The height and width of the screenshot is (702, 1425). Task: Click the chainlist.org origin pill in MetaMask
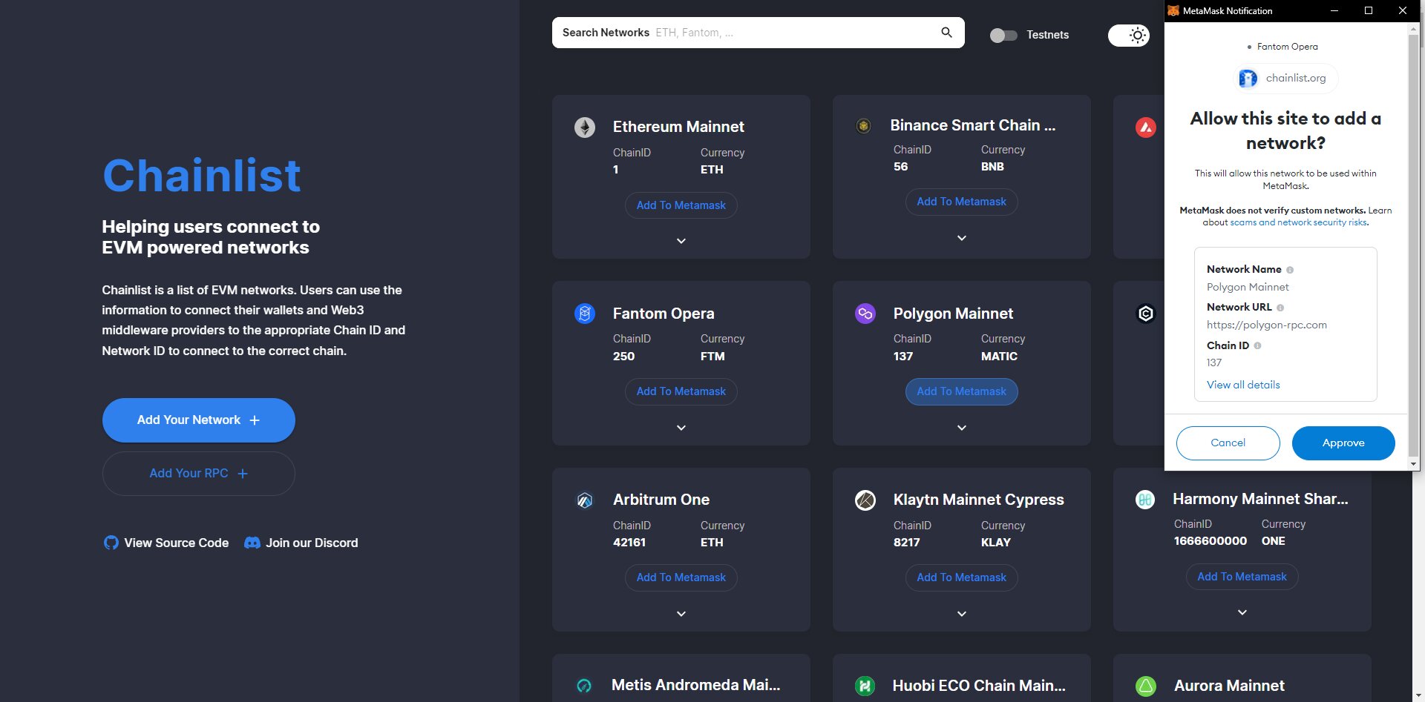coord(1286,78)
